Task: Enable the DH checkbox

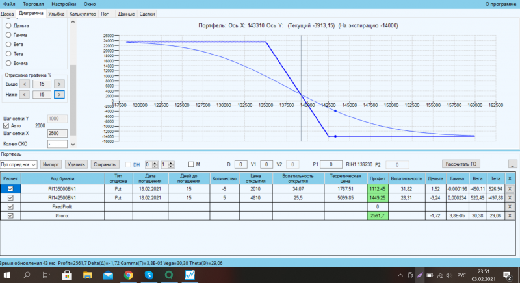Action: click(x=128, y=164)
